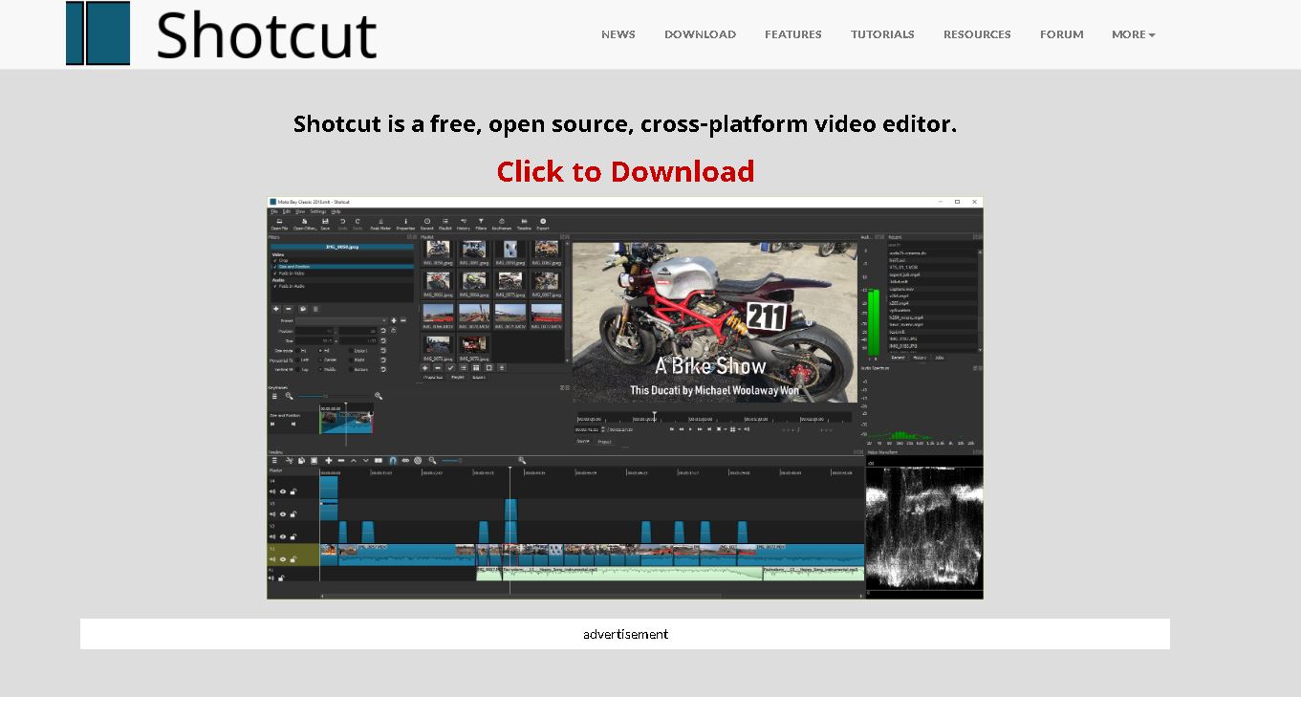1301x720 pixels.
Task: Add a filter with the plus button
Action: coord(276,309)
